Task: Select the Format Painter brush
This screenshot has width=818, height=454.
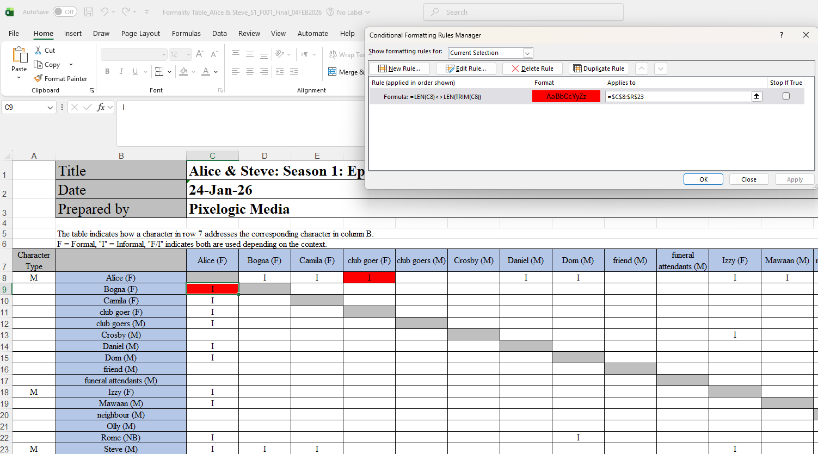Action: tap(38, 78)
